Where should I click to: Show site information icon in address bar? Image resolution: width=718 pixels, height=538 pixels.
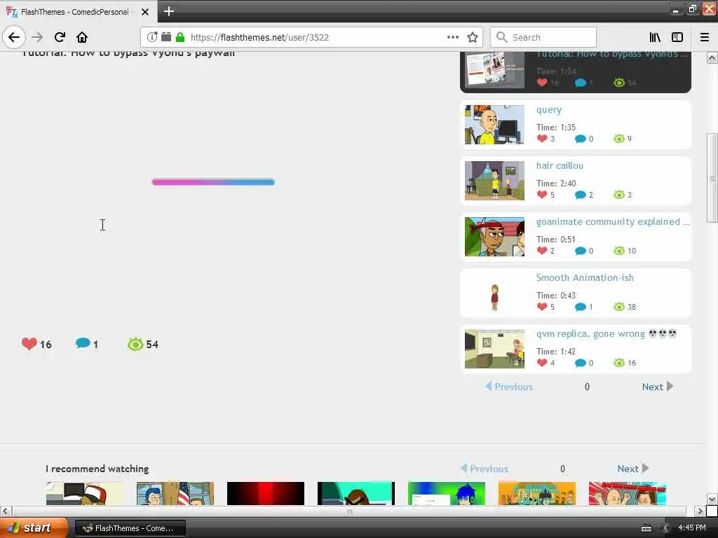pos(152,37)
